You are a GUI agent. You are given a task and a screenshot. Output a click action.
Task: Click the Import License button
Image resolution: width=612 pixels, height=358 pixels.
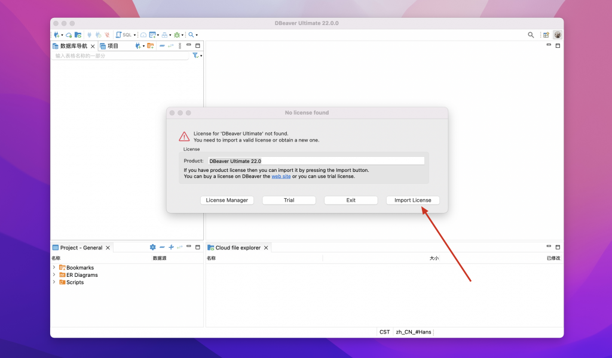click(412, 200)
